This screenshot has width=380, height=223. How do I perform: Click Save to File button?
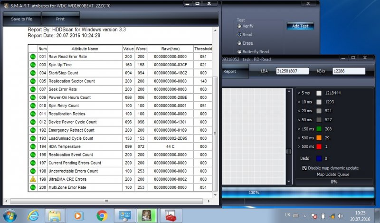coord(22,19)
